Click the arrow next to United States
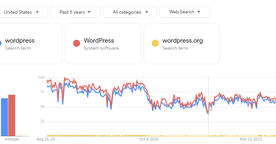The height and width of the screenshot is (144, 276). [37, 12]
